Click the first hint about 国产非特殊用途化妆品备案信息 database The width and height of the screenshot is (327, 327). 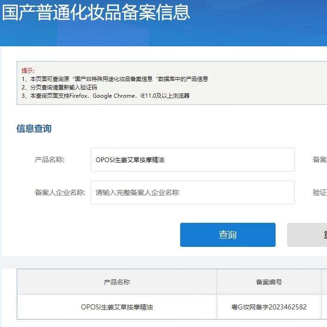(x=115, y=79)
